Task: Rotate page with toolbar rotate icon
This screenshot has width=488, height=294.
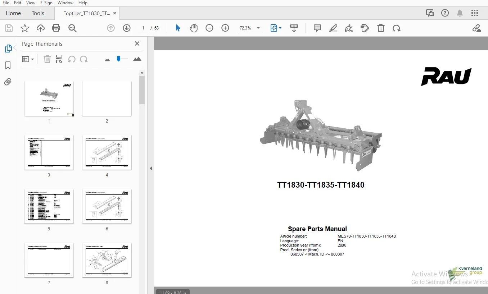Action: [x=397, y=28]
